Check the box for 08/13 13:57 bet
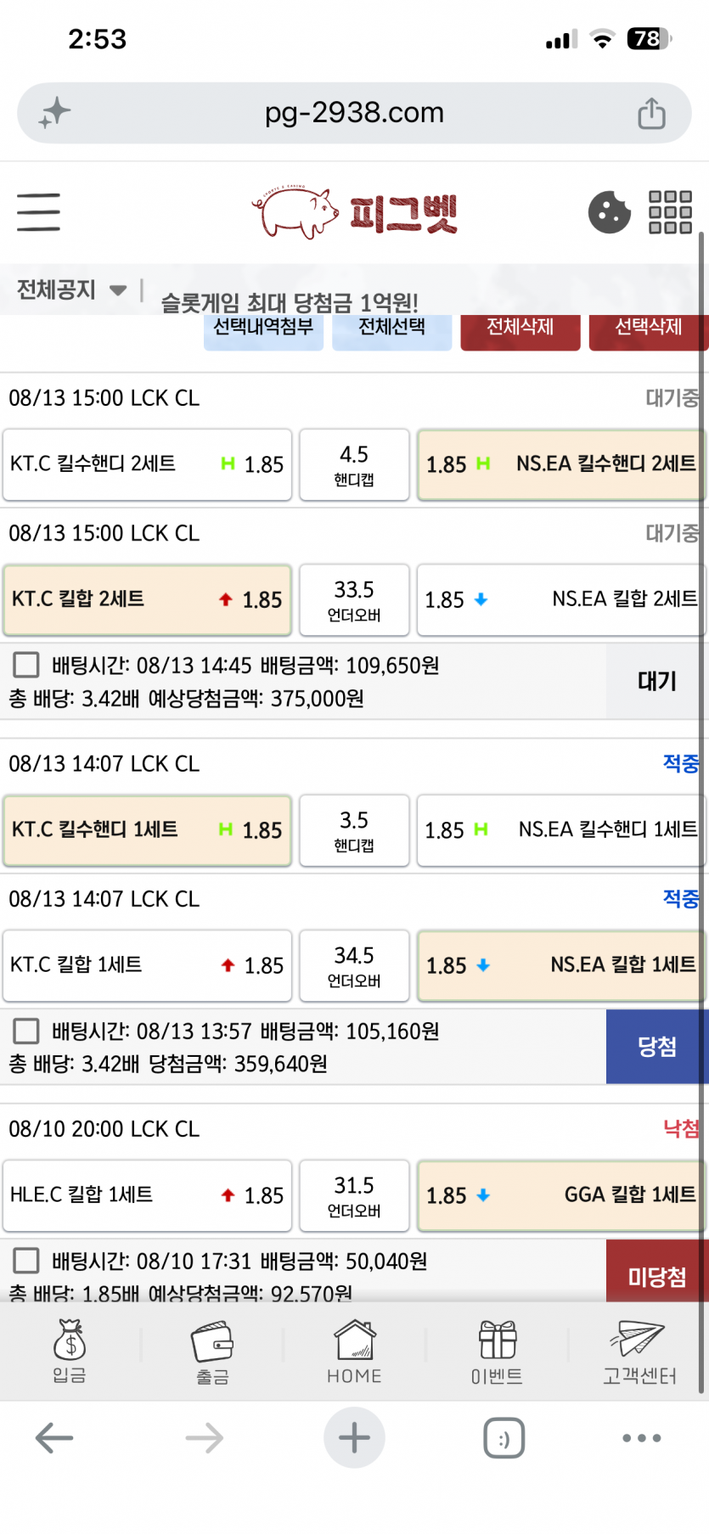This screenshot has width=709, height=1534. [26, 1031]
